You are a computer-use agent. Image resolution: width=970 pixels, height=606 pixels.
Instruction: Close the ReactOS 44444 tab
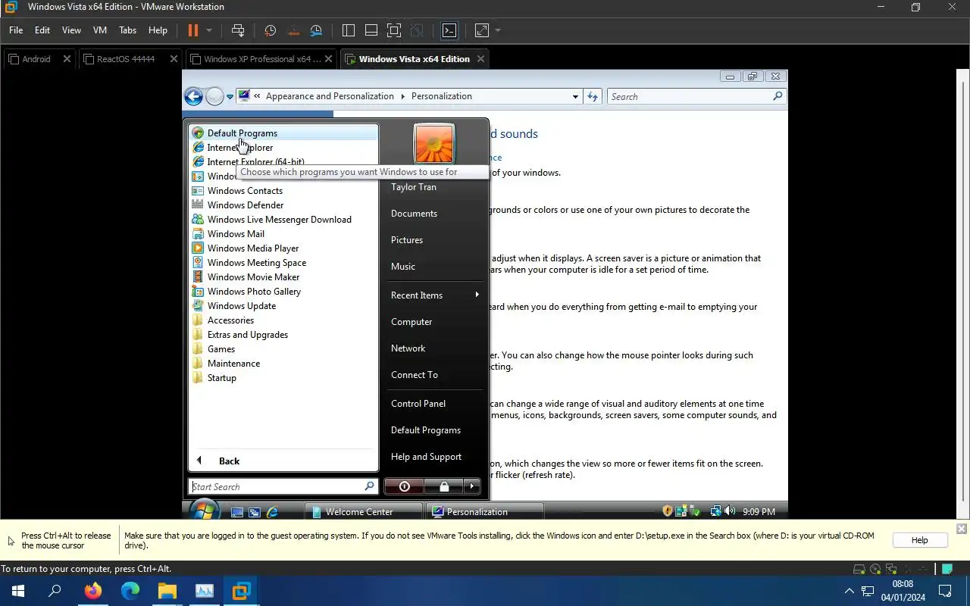click(x=174, y=59)
